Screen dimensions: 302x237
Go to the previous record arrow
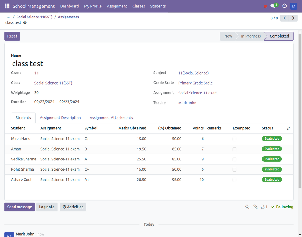tap(284, 18)
